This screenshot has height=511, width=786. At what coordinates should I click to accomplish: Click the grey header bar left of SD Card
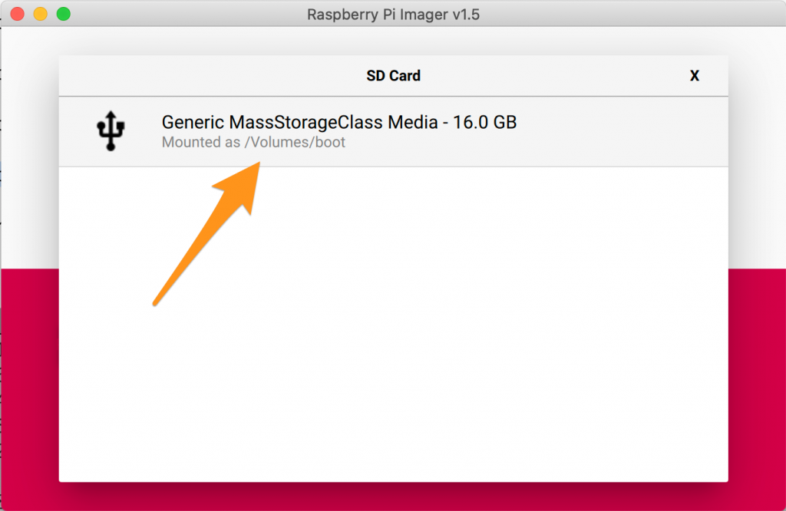point(210,76)
